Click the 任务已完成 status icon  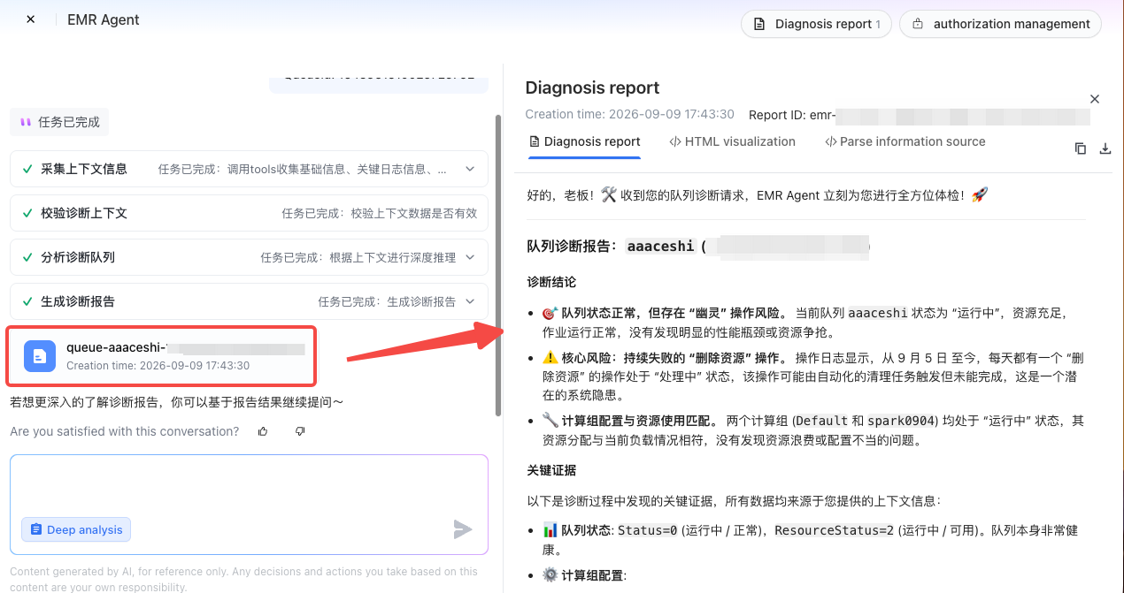[25, 122]
